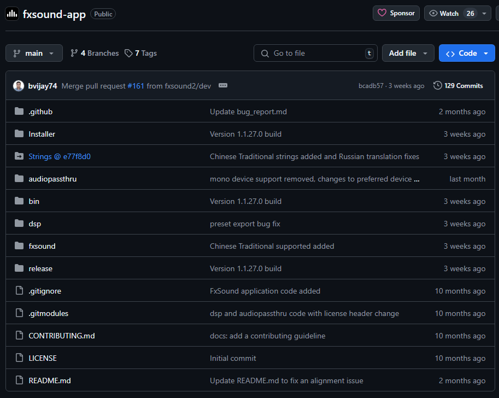Open 'Chinese Traditional strings added' commit message

(x=314, y=157)
